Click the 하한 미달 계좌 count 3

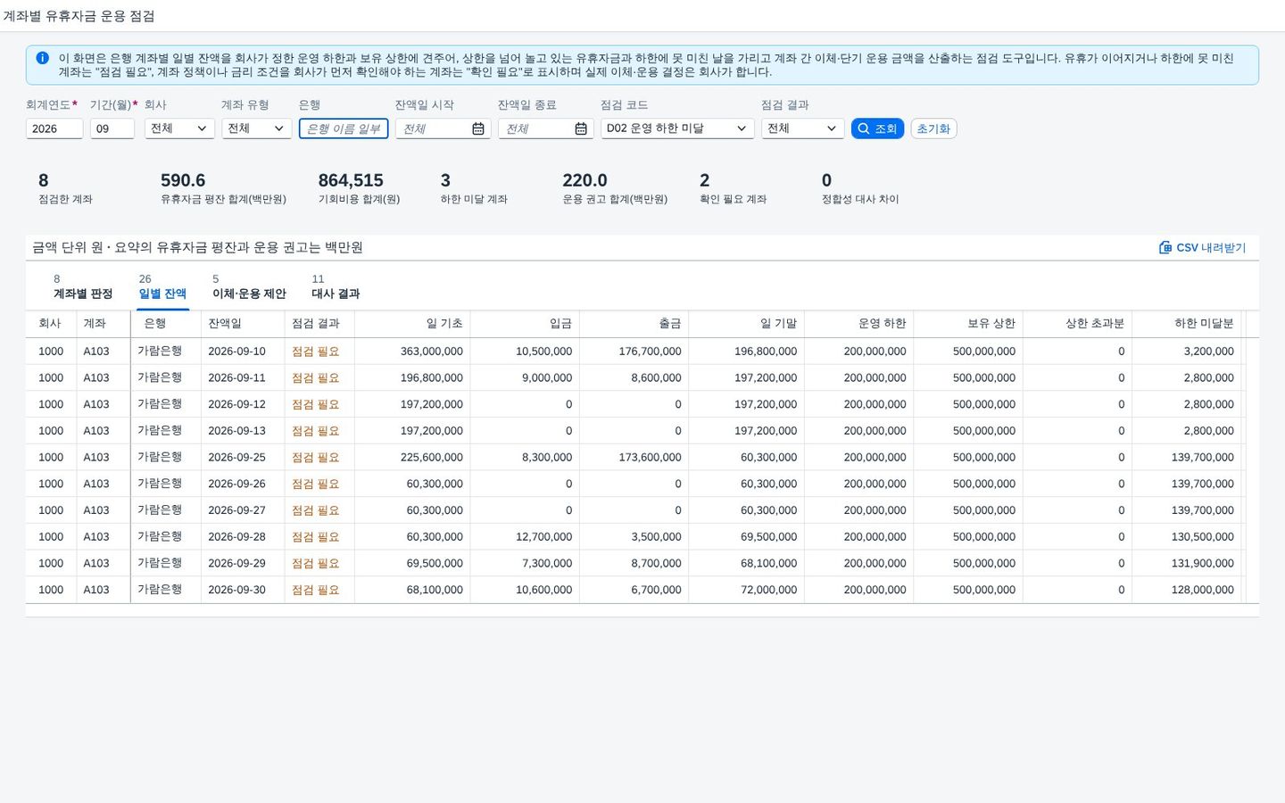pyautogui.click(x=474, y=188)
